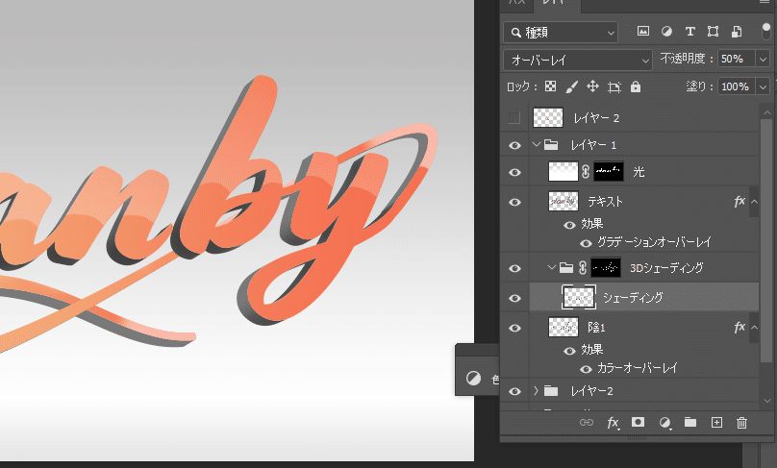
Task: Hide the 光 layer
Action: click(514, 172)
